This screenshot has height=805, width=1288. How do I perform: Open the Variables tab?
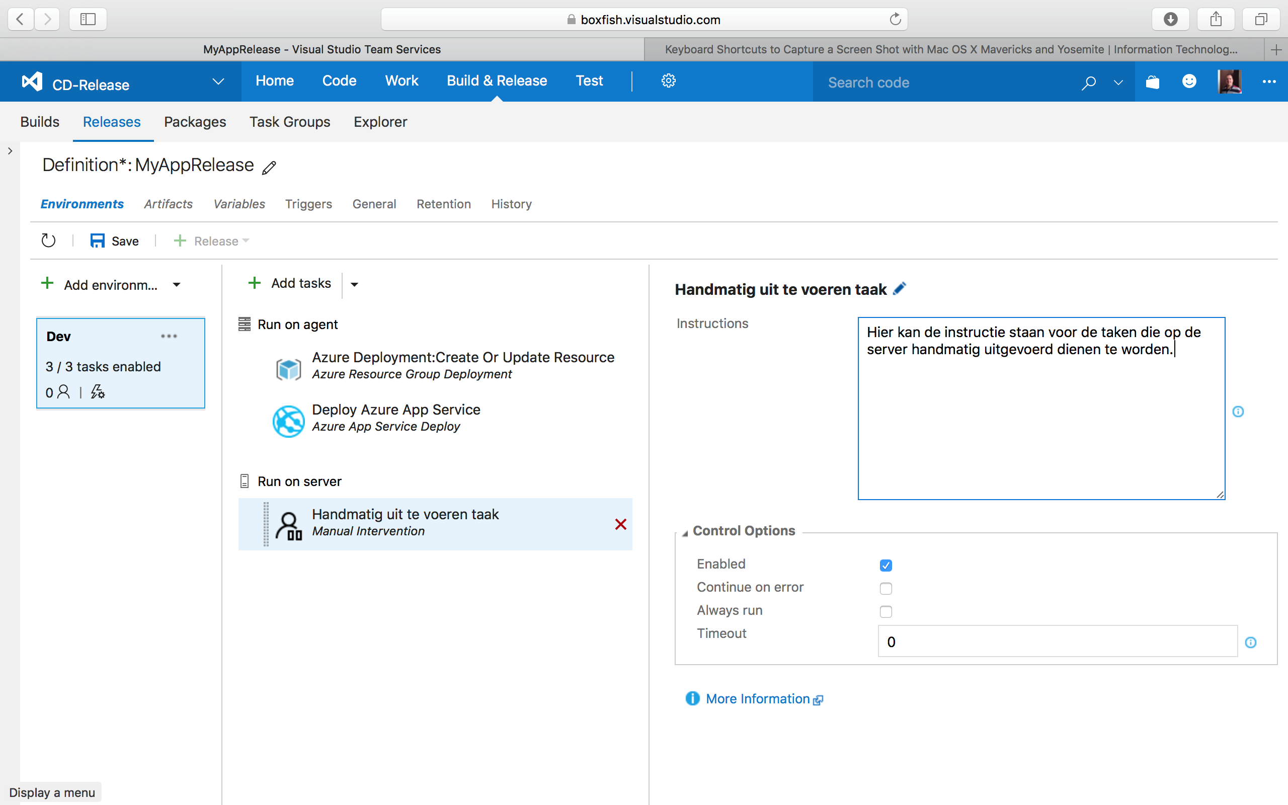[239, 204]
